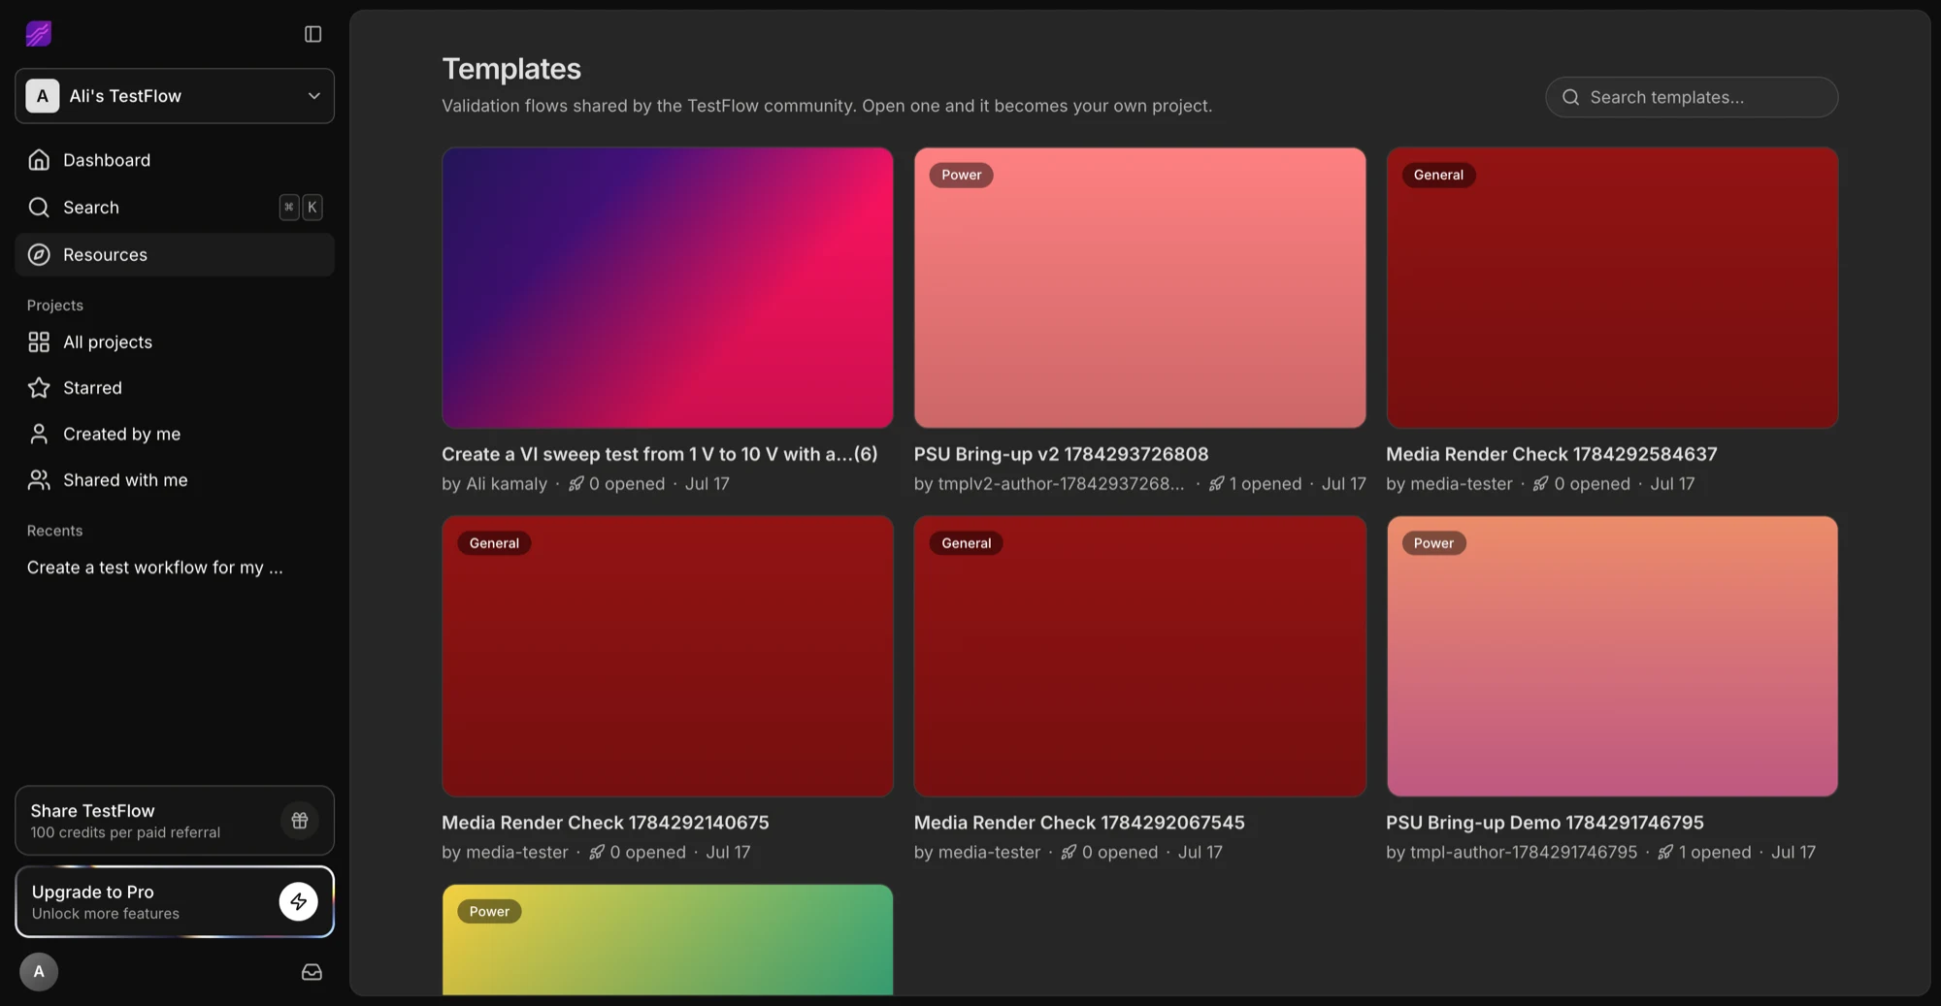Open PSU Bring-up Demo 1784291746795 thumbnail
Image resolution: width=1941 pixels, height=1006 pixels.
[x=1612, y=657]
